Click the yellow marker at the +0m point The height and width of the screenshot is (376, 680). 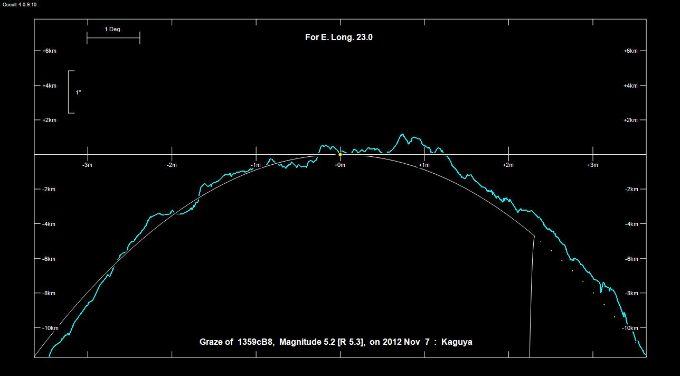340,155
